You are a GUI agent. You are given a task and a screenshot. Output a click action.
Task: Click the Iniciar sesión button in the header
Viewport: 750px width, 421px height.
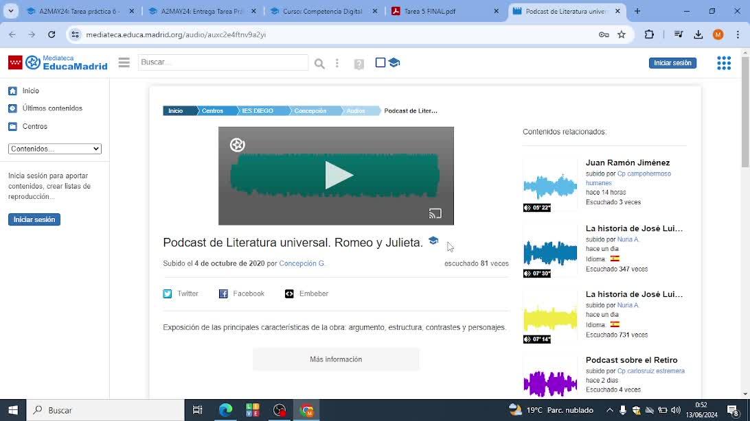[x=672, y=63]
